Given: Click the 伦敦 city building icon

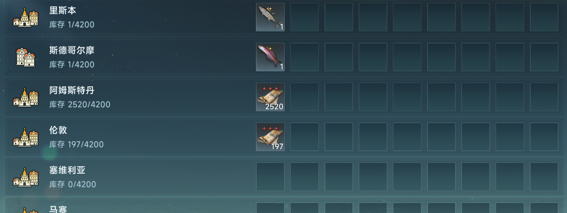Looking at the screenshot, I should 26,137.
